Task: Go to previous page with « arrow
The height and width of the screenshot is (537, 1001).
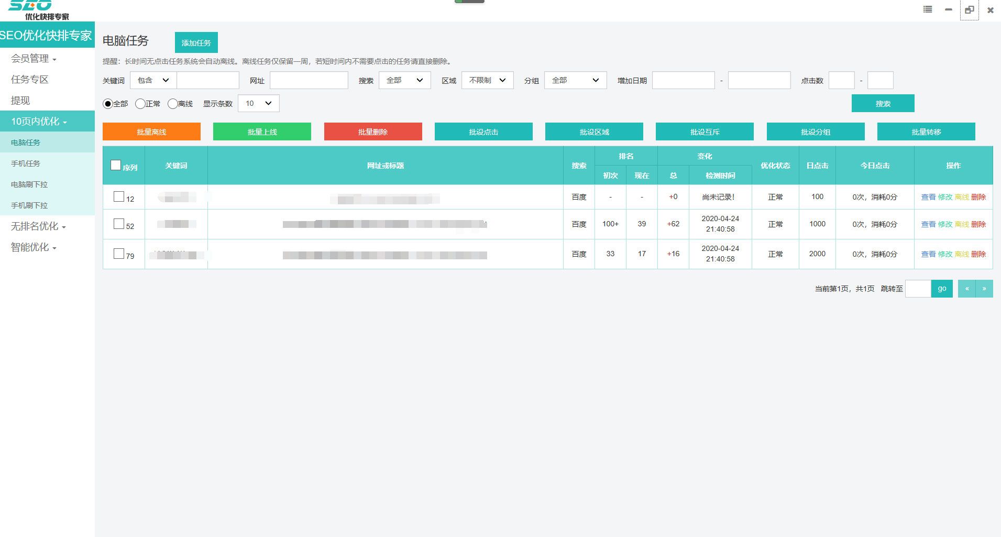Action: click(x=966, y=289)
